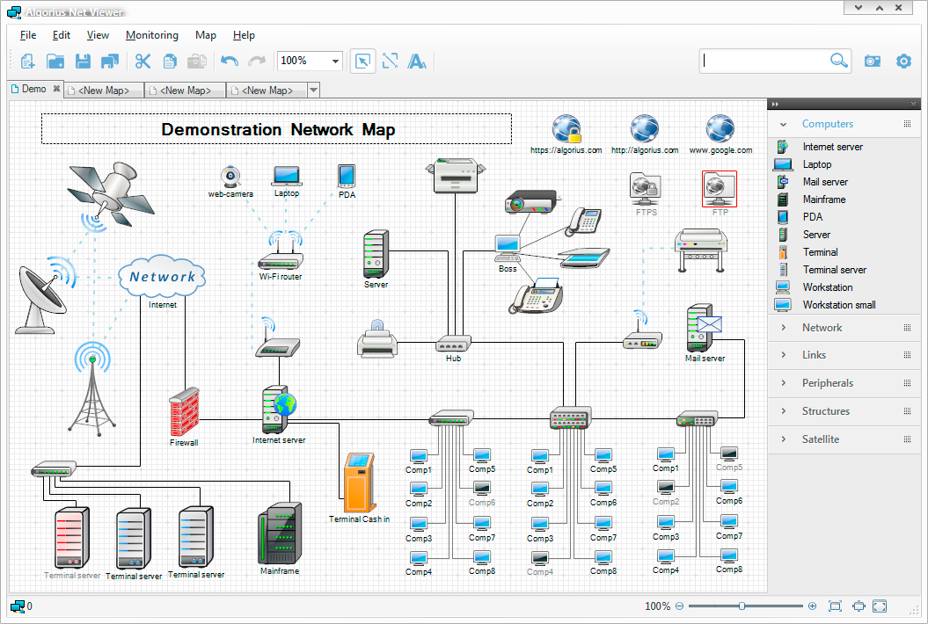Switch to the Demo tab
Image resolution: width=928 pixels, height=624 pixels.
[x=33, y=90]
